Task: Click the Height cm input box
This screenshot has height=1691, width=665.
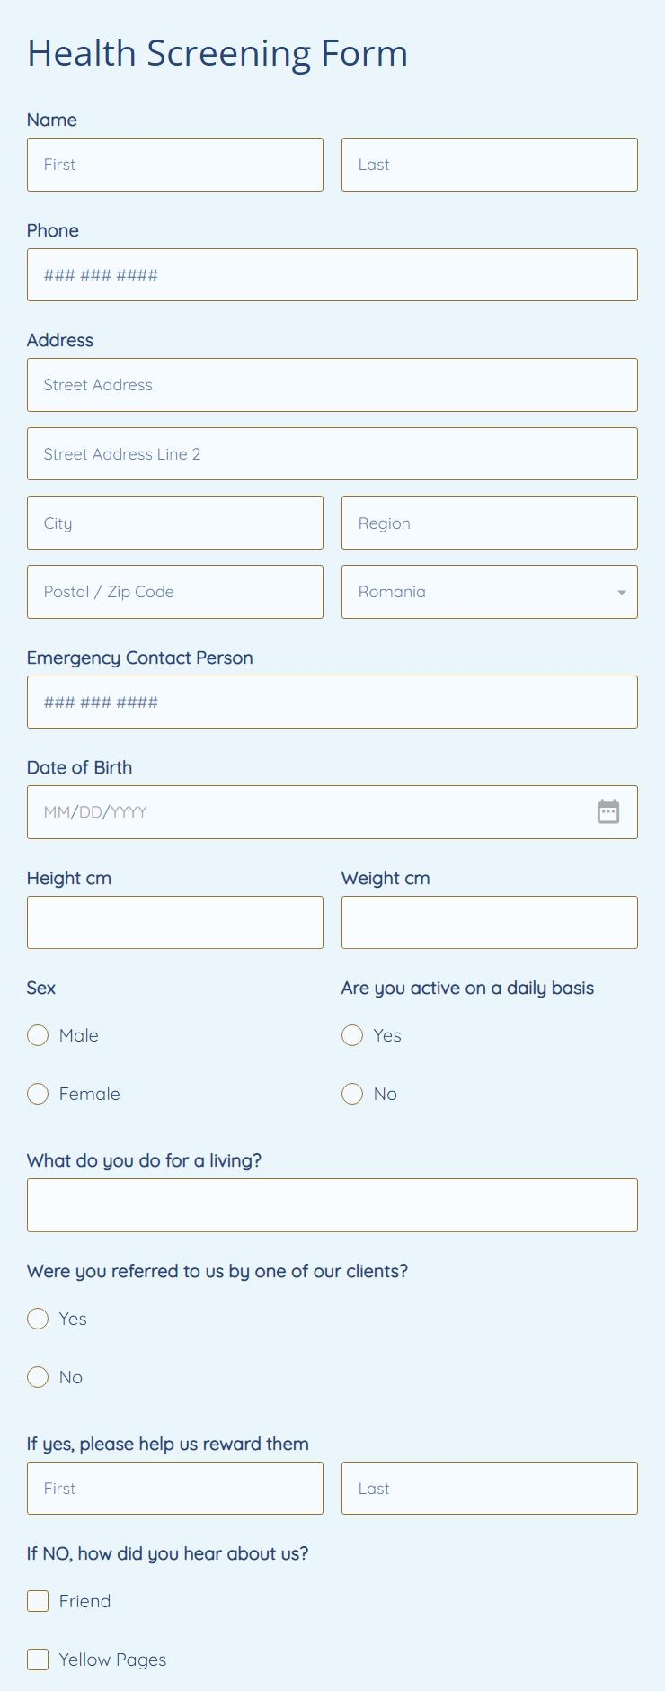Action: click(174, 922)
